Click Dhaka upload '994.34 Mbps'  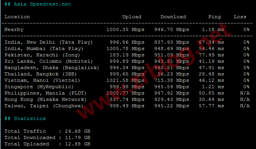tap(127, 68)
